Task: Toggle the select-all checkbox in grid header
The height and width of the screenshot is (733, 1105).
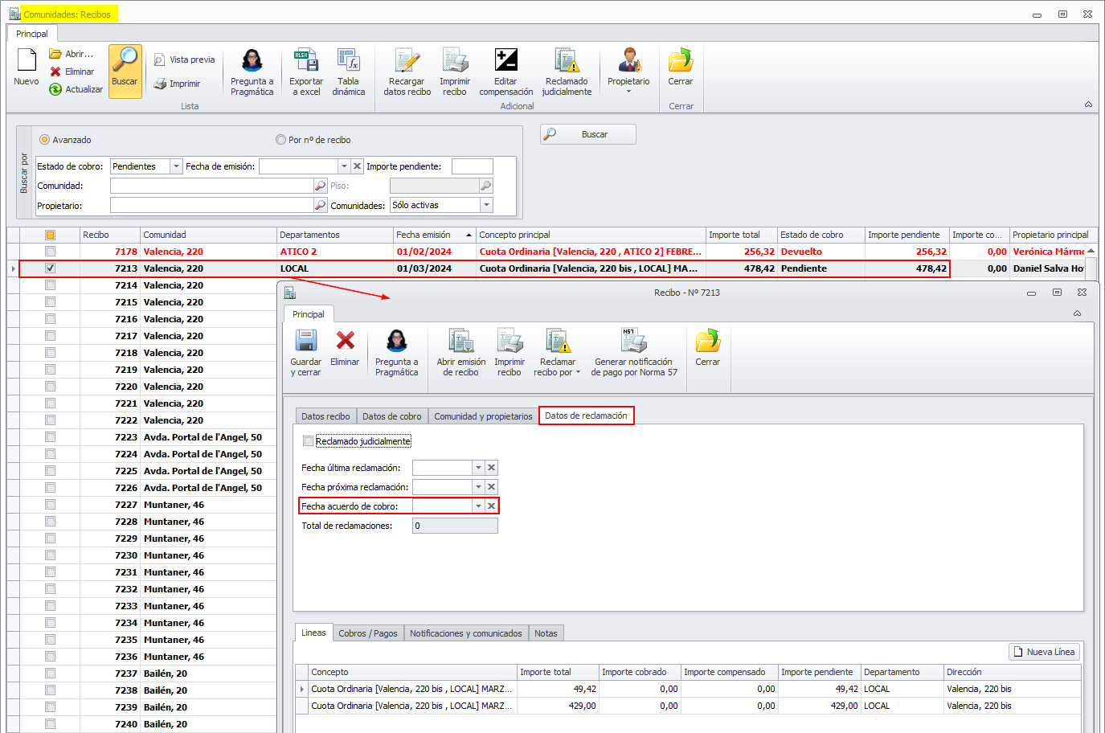Action: tap(50, 235)
